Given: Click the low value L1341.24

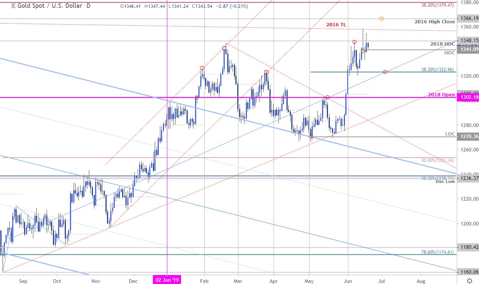Looking at the screenshot, I should point(179,6).
